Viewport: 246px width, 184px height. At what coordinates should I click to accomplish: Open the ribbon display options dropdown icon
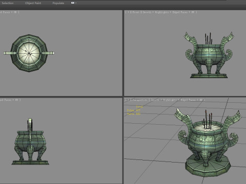click(x=74, y=3)
